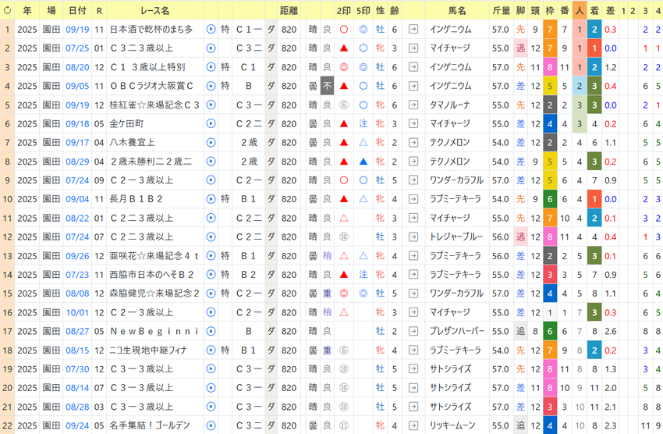
Task: Sort by the レース名 column header
Action: pyautogui.click(x=154, y=11)
